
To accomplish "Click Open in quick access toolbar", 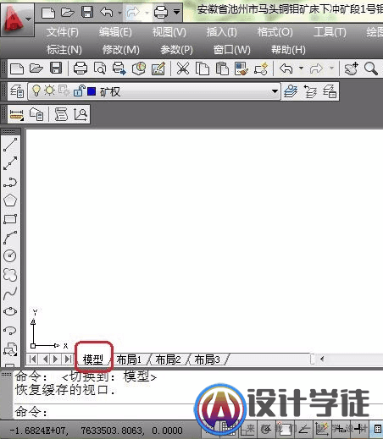I will pos(68,13).
